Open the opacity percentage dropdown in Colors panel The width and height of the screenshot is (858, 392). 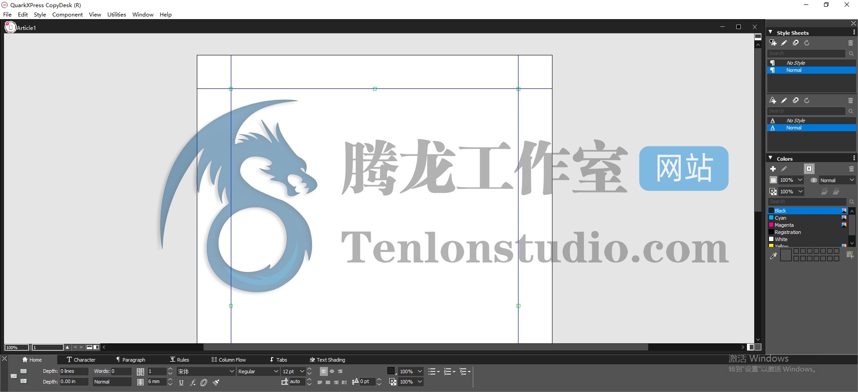tap(791, 192)
